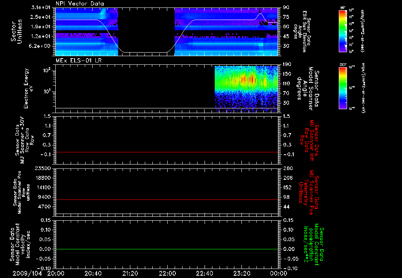Screen dimensions: 402x278
Task: Click the 23500 scanner position tick label
Action: [43, 168]
